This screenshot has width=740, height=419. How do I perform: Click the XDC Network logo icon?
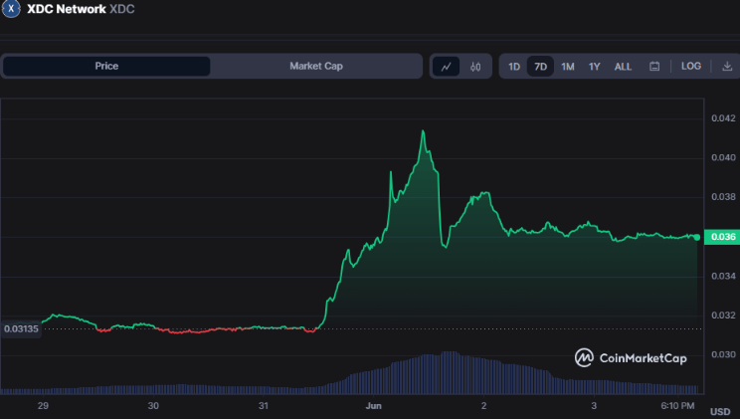point(11,9)
